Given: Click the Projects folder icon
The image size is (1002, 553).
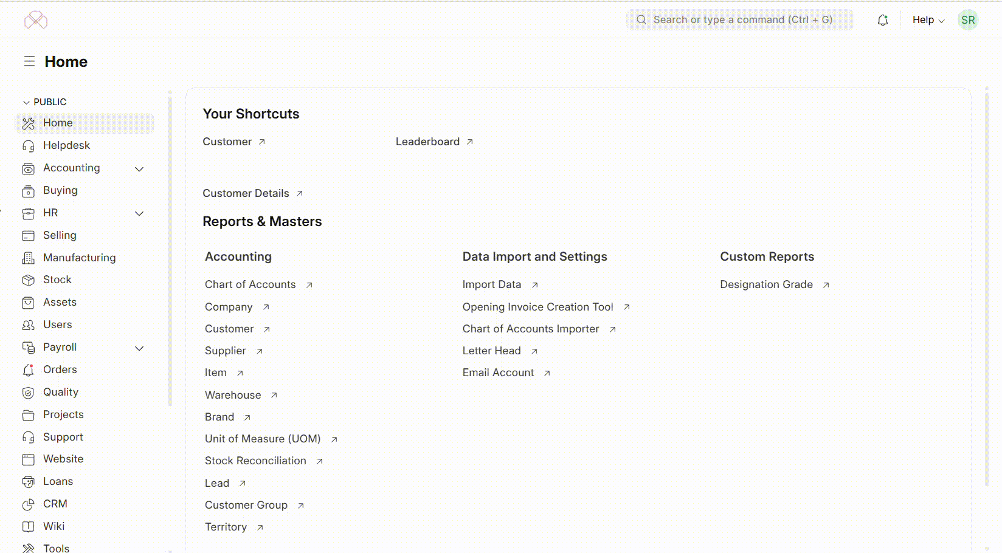Looking at the screenshot, I should click(28, 415).
